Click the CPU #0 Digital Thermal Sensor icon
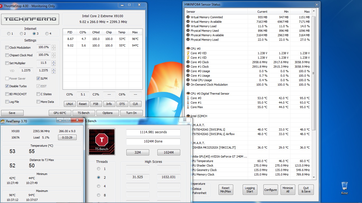 tap(188, 94)
